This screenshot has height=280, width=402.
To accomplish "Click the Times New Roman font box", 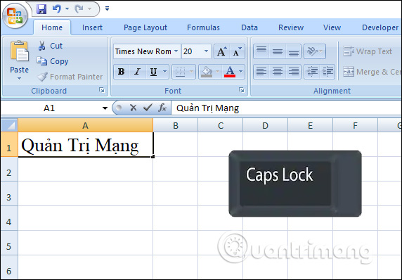I will (143, 51).
